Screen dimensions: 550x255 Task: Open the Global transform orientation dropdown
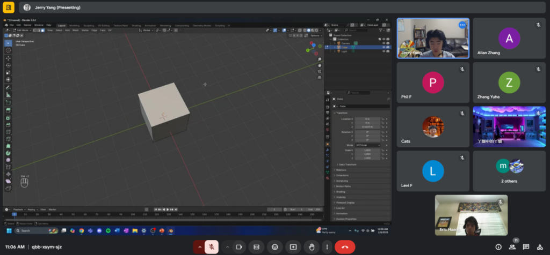[147, 31]
